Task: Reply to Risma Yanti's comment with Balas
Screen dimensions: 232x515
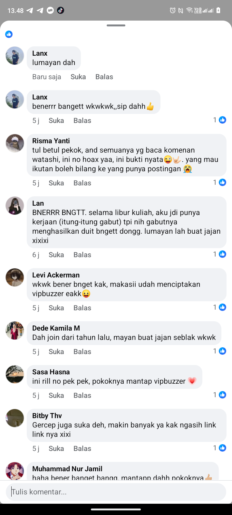Action: [x=82, y=183]
